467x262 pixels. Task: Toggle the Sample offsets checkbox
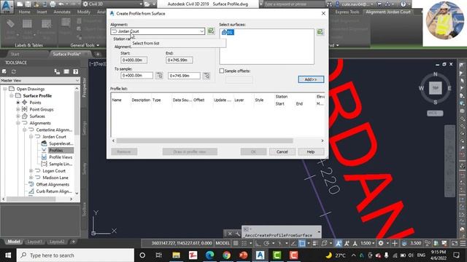pos(222,71)
